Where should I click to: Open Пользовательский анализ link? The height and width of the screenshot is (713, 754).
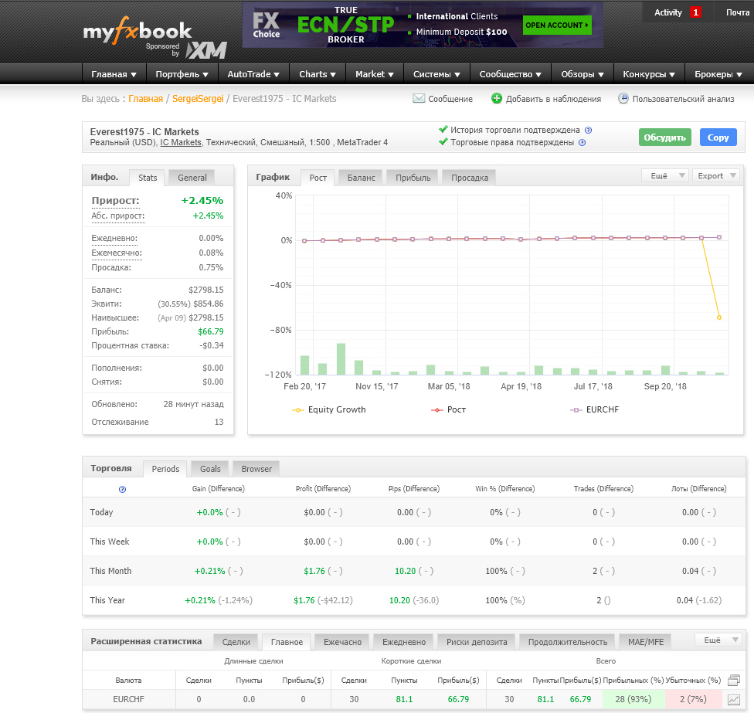tap(683, 99)
